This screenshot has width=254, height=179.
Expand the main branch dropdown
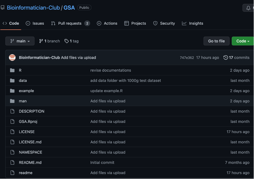[20, 41]
